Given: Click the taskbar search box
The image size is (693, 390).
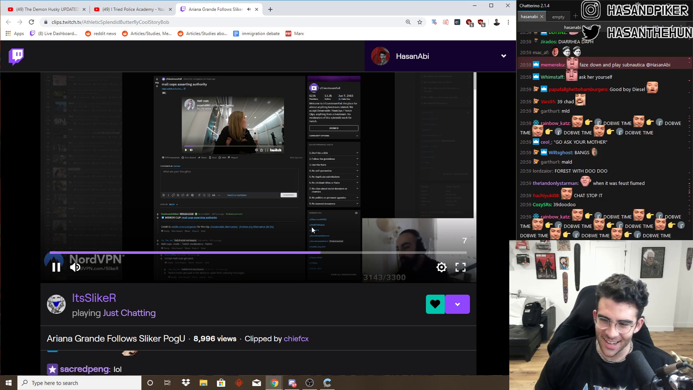Looking at the screenshot, I should [79, 383].
